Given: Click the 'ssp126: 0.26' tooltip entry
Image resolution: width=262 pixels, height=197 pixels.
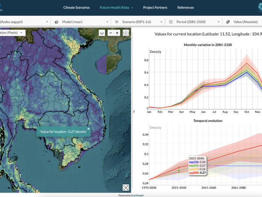Looking at the screenshot, I should point(197,162).
